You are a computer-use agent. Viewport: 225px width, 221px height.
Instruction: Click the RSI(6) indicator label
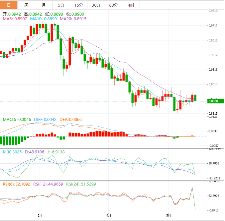17,184
